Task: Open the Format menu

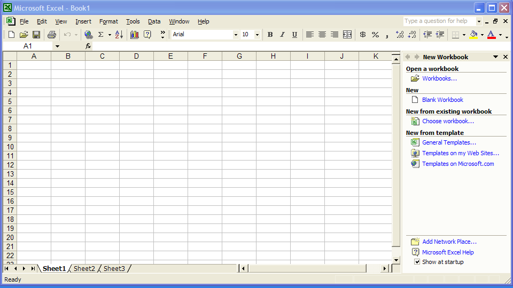Action: (108, 21)
